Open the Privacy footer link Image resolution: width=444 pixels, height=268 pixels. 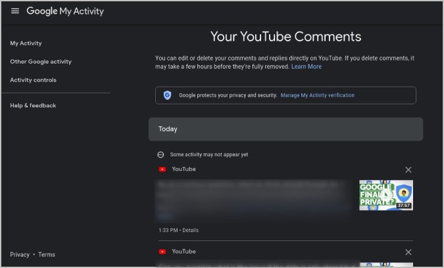click(20, 254)
